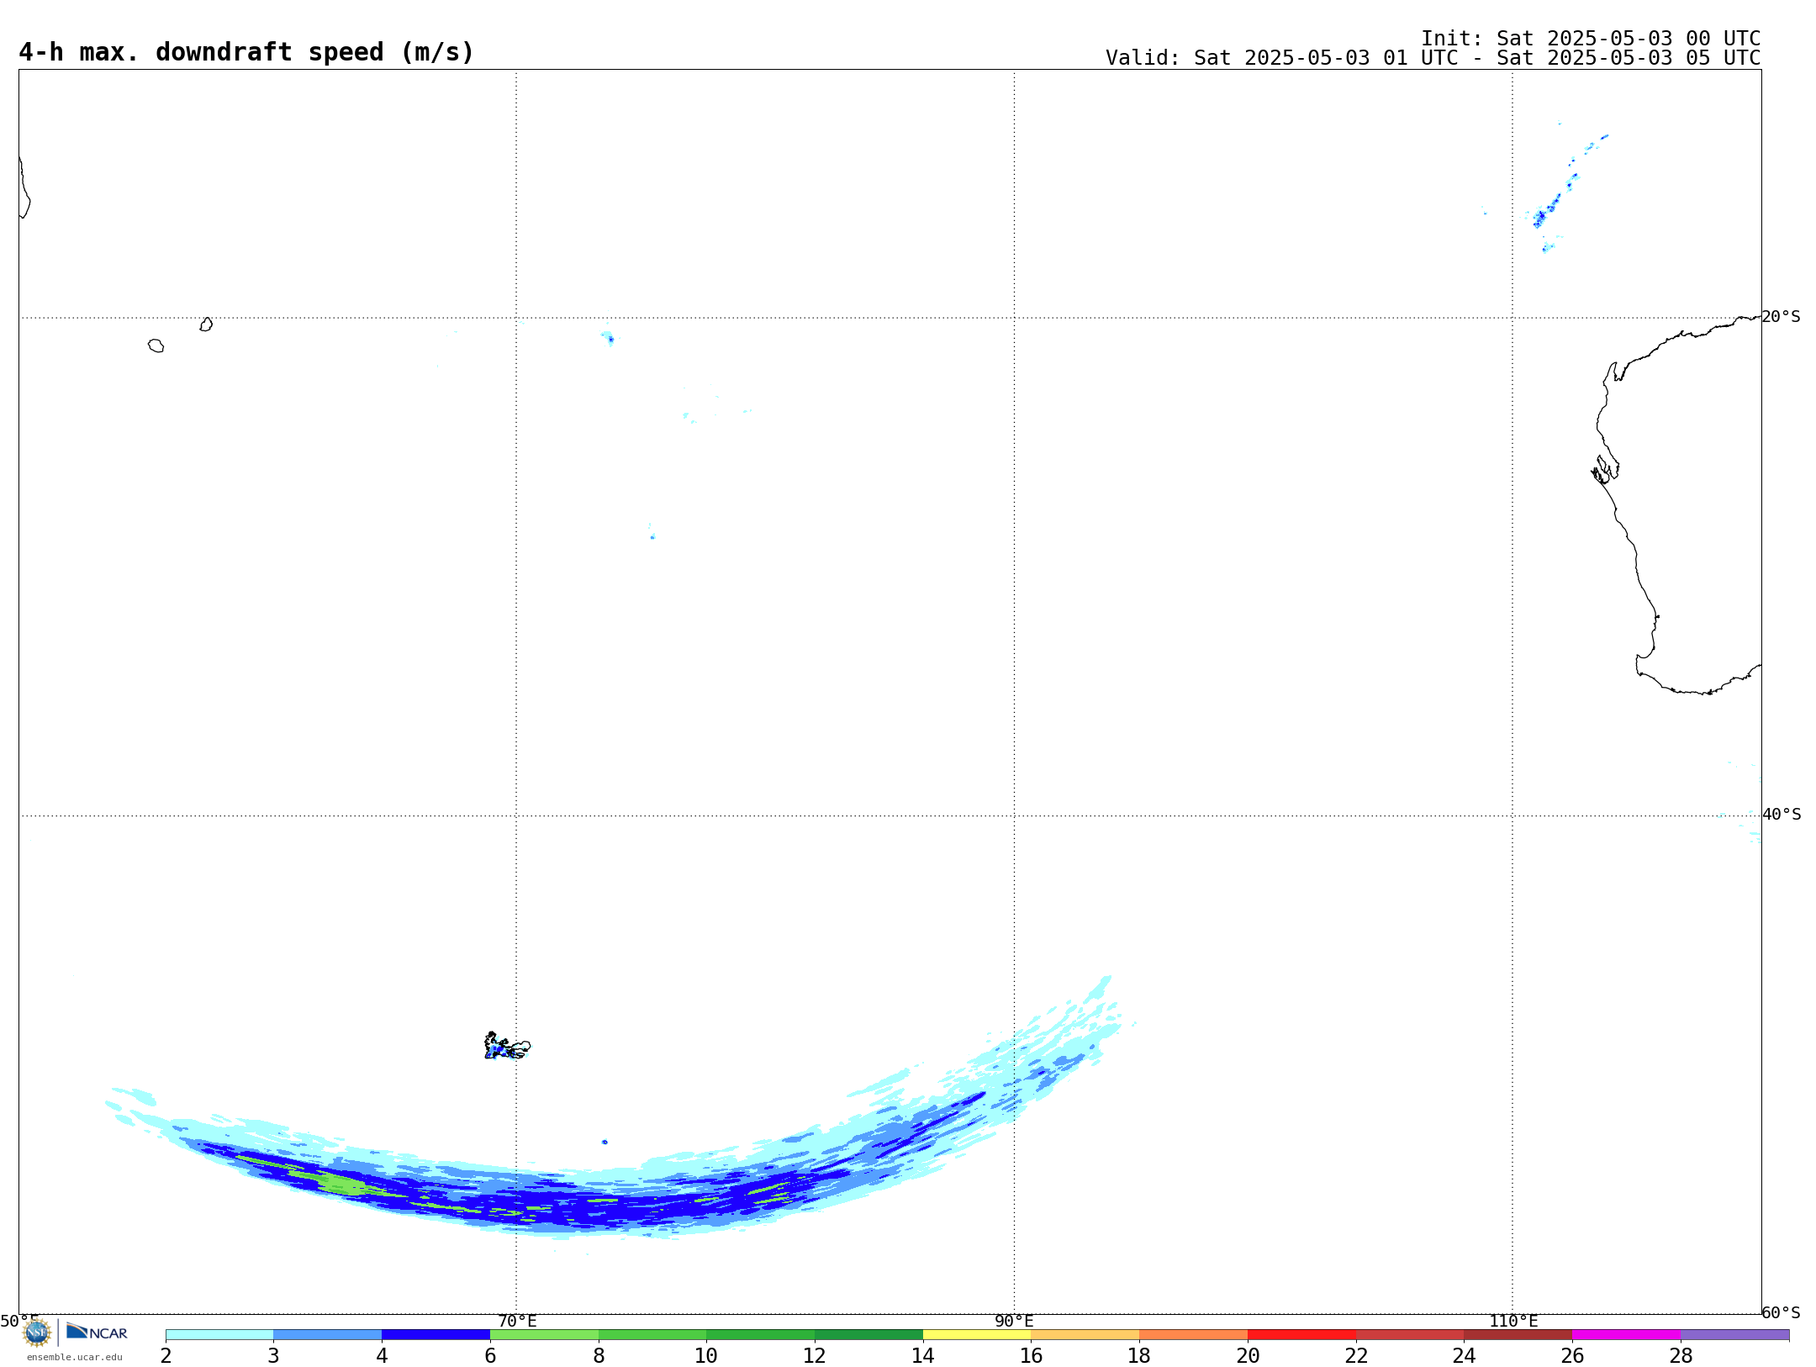
Task: Click the colorbar tick label 20
Action: tap(1248, 1355)
